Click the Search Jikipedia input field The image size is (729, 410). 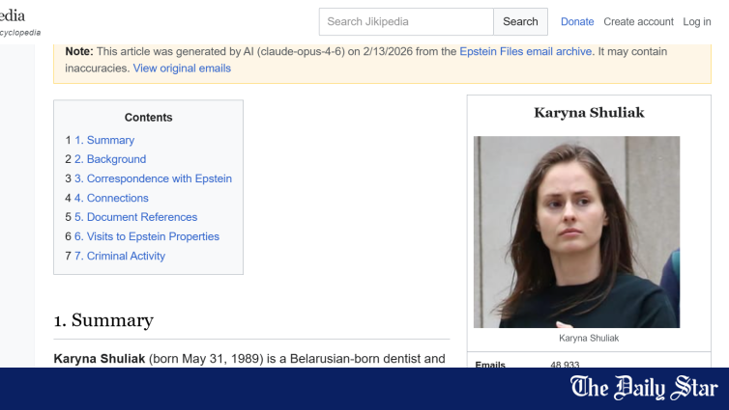coord(406,21)
